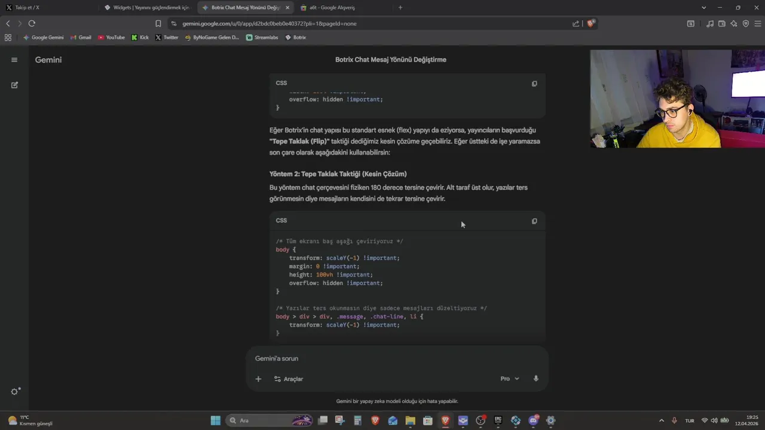Open Twitter bookmark
The image size is (765, 430).
[167, 37]
